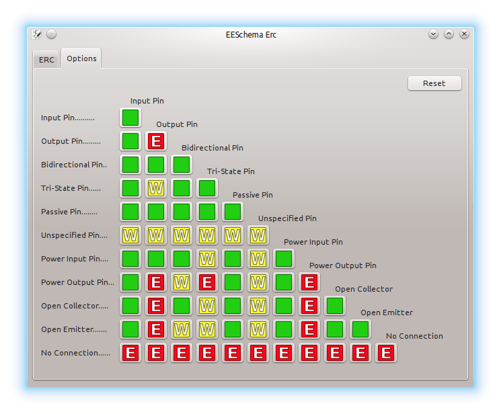Toggle Open Emitter row, Open Collector cell

[x=335, y=329]
